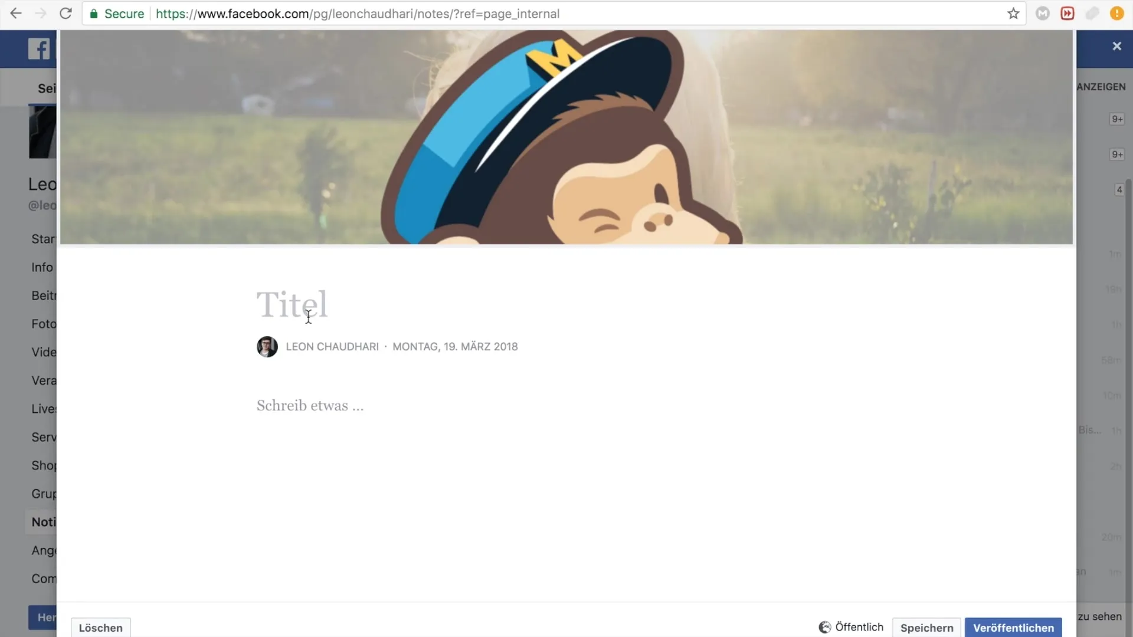
Task: Reload the page with the refresh icon
Action: pyautogui.click(x=66, y=14)
